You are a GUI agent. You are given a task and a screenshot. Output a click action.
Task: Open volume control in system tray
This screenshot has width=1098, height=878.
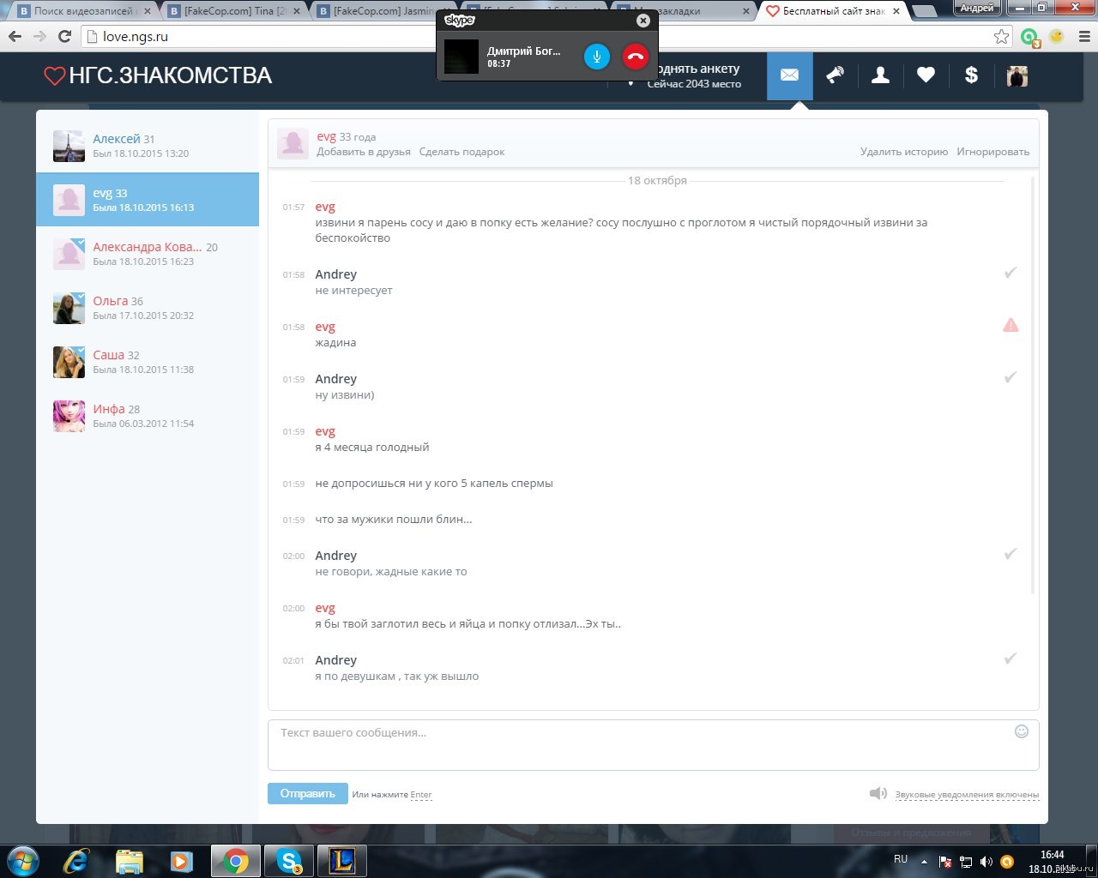[x=986, y=862]
